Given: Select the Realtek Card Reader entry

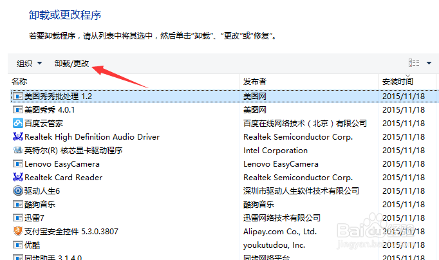Looking at the screenshot, I should [63, 177].
